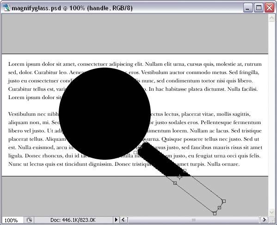Screen dimensions: 277x225
Task: Click the horizontal scrollbar right arrow
Action: pyautogui.click(x=264, y=220)
